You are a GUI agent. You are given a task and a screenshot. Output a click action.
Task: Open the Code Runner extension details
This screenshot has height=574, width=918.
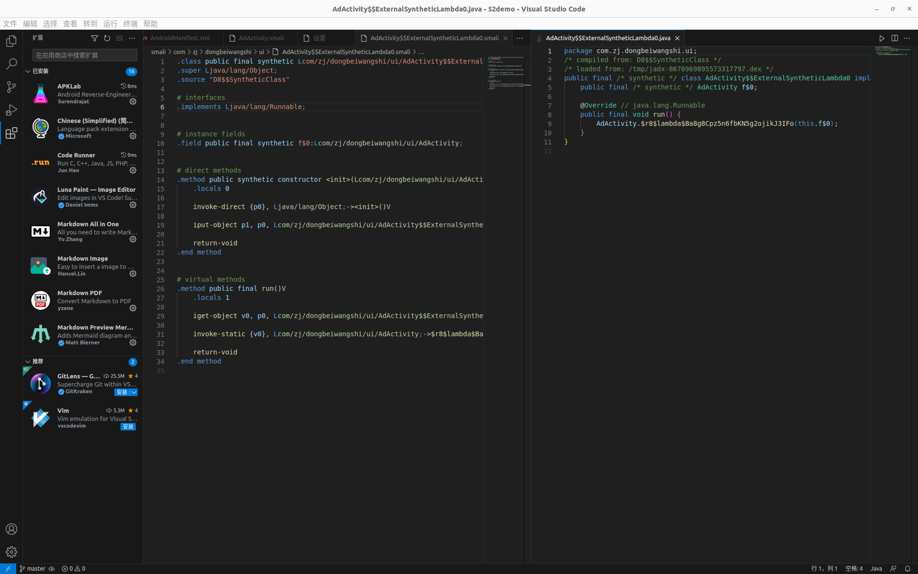(x=82, y=163)
